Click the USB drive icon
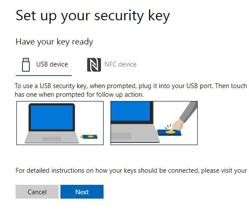 click(x=26, y=65)
